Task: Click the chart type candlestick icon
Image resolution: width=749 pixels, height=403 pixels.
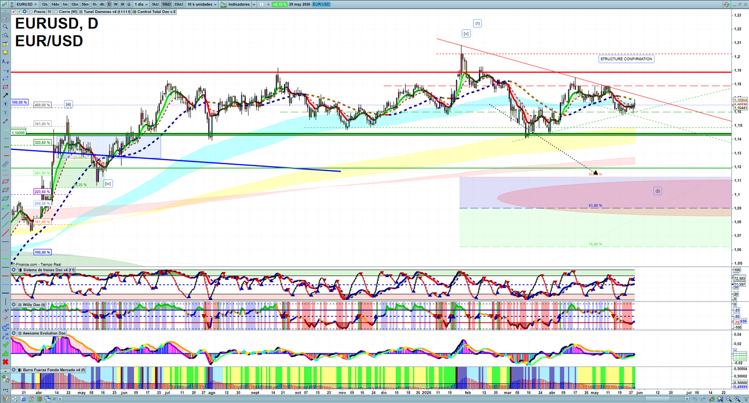Action: click(4, 4)
